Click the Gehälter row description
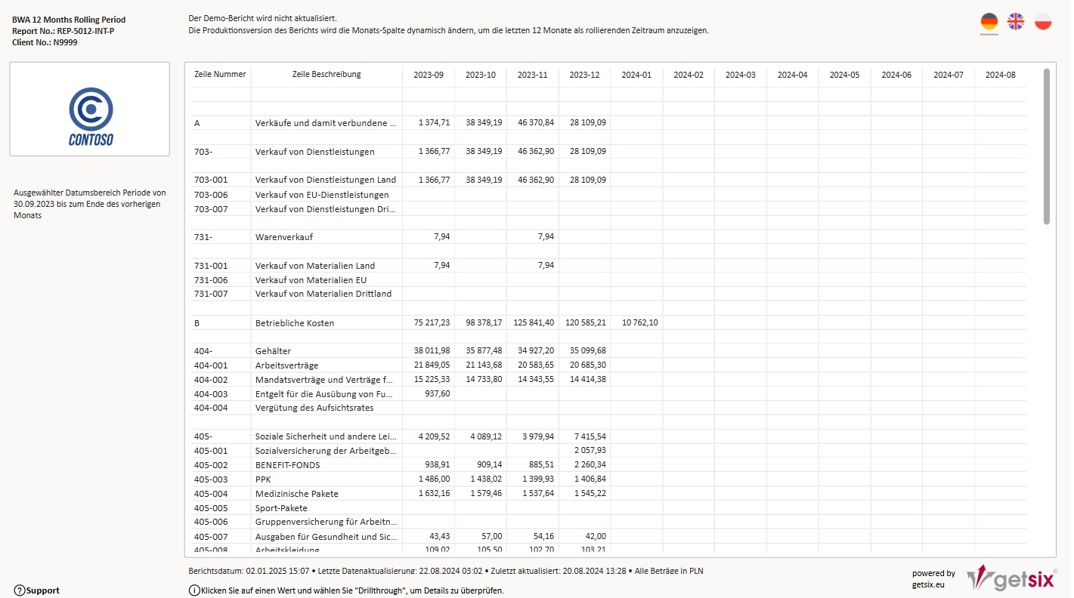The height and width of the screenshot is (598, 1074). pos(273,351)
